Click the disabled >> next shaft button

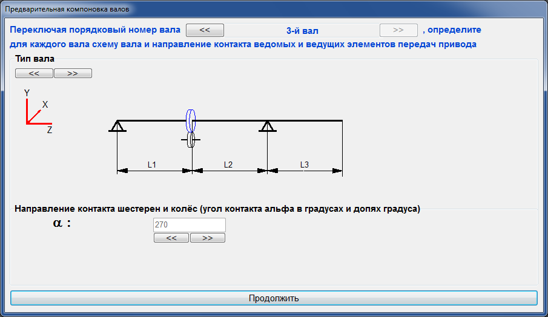pos(398,30)
